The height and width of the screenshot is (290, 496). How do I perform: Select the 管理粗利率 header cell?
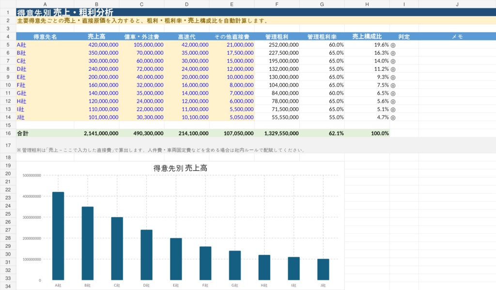click(x=322, y=36)
